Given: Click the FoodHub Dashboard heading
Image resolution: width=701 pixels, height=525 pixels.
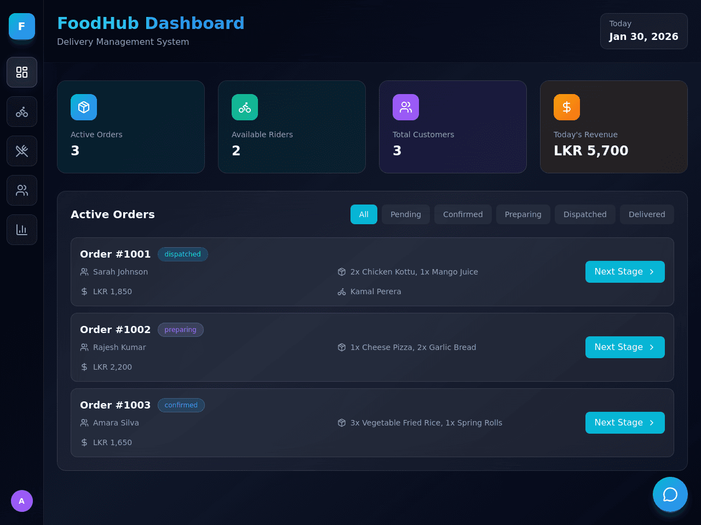Looking at the screenshot, I should [151, 23].
